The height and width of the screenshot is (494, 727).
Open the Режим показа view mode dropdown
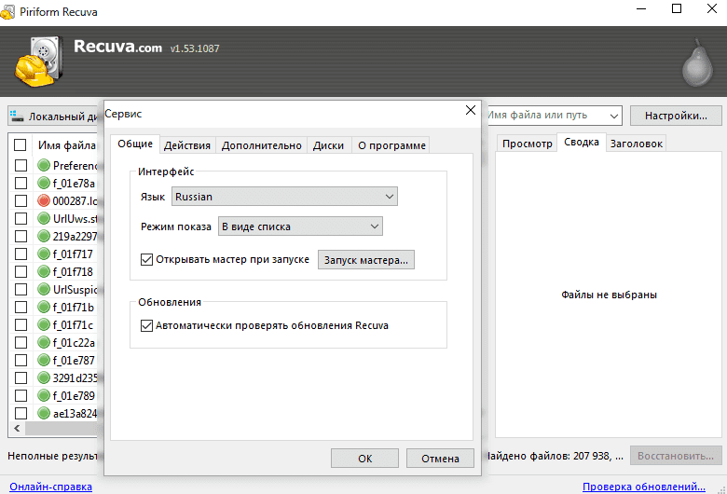tap(300, 226)
